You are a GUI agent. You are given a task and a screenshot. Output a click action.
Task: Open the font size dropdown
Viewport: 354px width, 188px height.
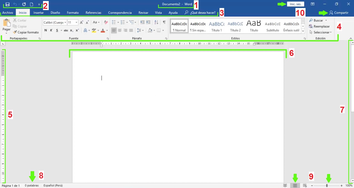(76, 22)
